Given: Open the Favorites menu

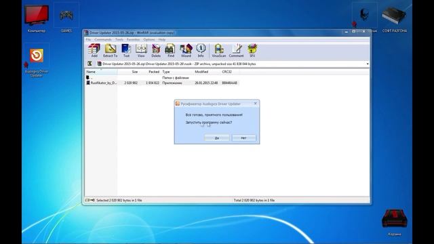Looking at the screenshot, I should pos(133,39).
